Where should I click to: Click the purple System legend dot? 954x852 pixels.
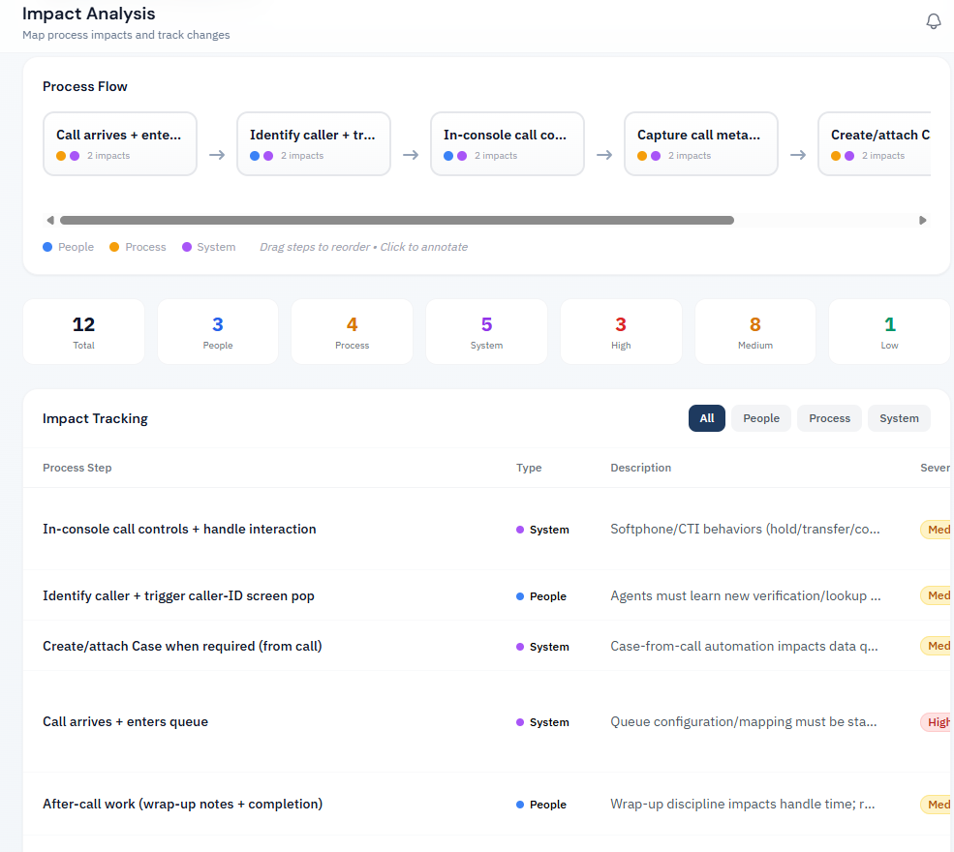click(x=186, y=247)
